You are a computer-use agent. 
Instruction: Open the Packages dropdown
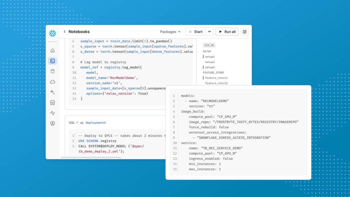[x=170, y=32]
